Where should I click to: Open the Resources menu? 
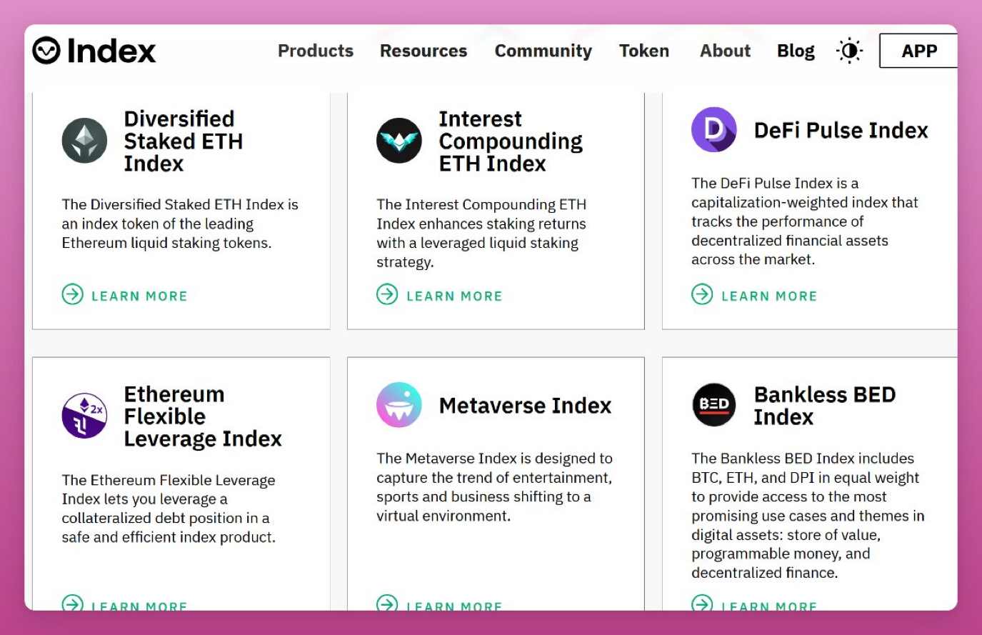point(424,51)
